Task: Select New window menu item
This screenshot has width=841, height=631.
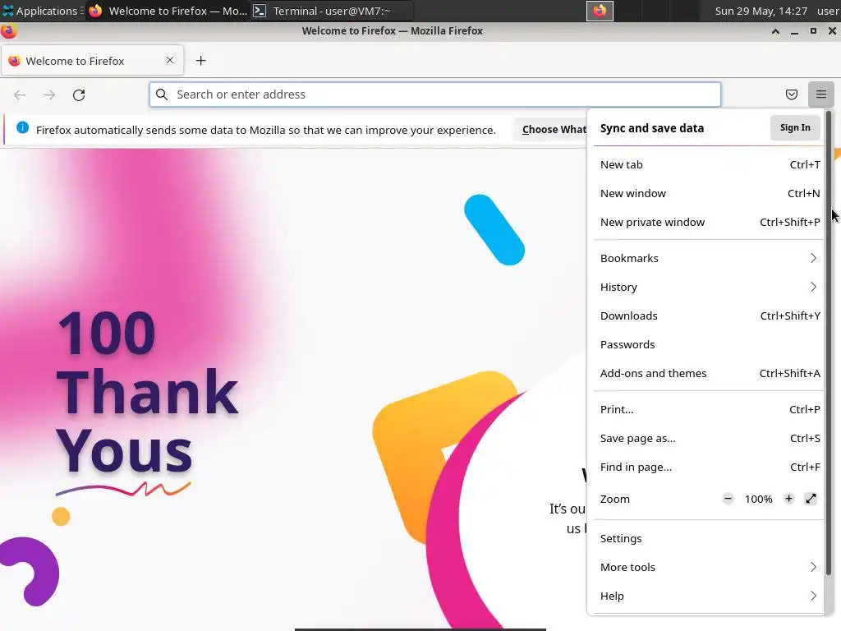Action: coord(708,193)
